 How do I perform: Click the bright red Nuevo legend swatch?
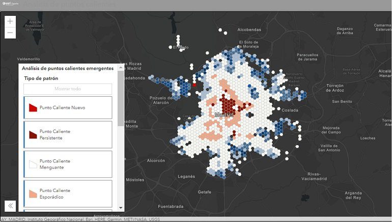pos(33,108)
